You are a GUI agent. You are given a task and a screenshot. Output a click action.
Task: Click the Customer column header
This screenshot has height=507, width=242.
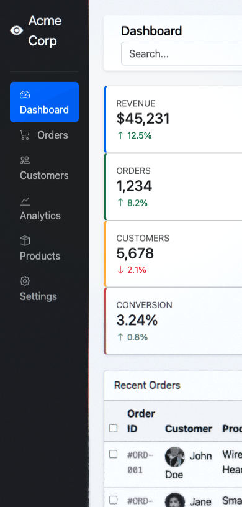(189, 429)
